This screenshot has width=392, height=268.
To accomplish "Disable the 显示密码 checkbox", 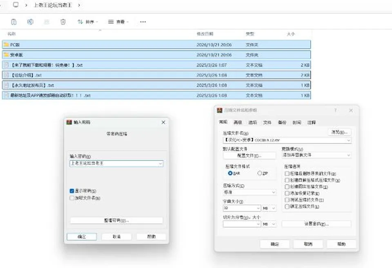I will tap(72, 191).
